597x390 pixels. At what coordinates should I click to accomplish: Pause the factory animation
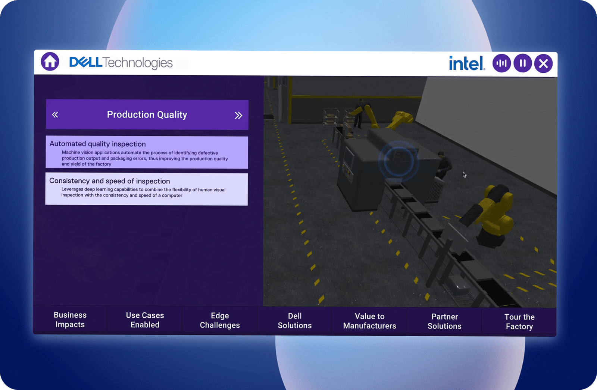click(x=522, y=63)
